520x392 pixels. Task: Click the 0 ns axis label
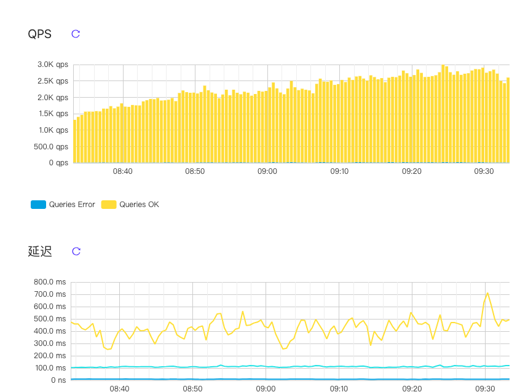tap(58, 380)
